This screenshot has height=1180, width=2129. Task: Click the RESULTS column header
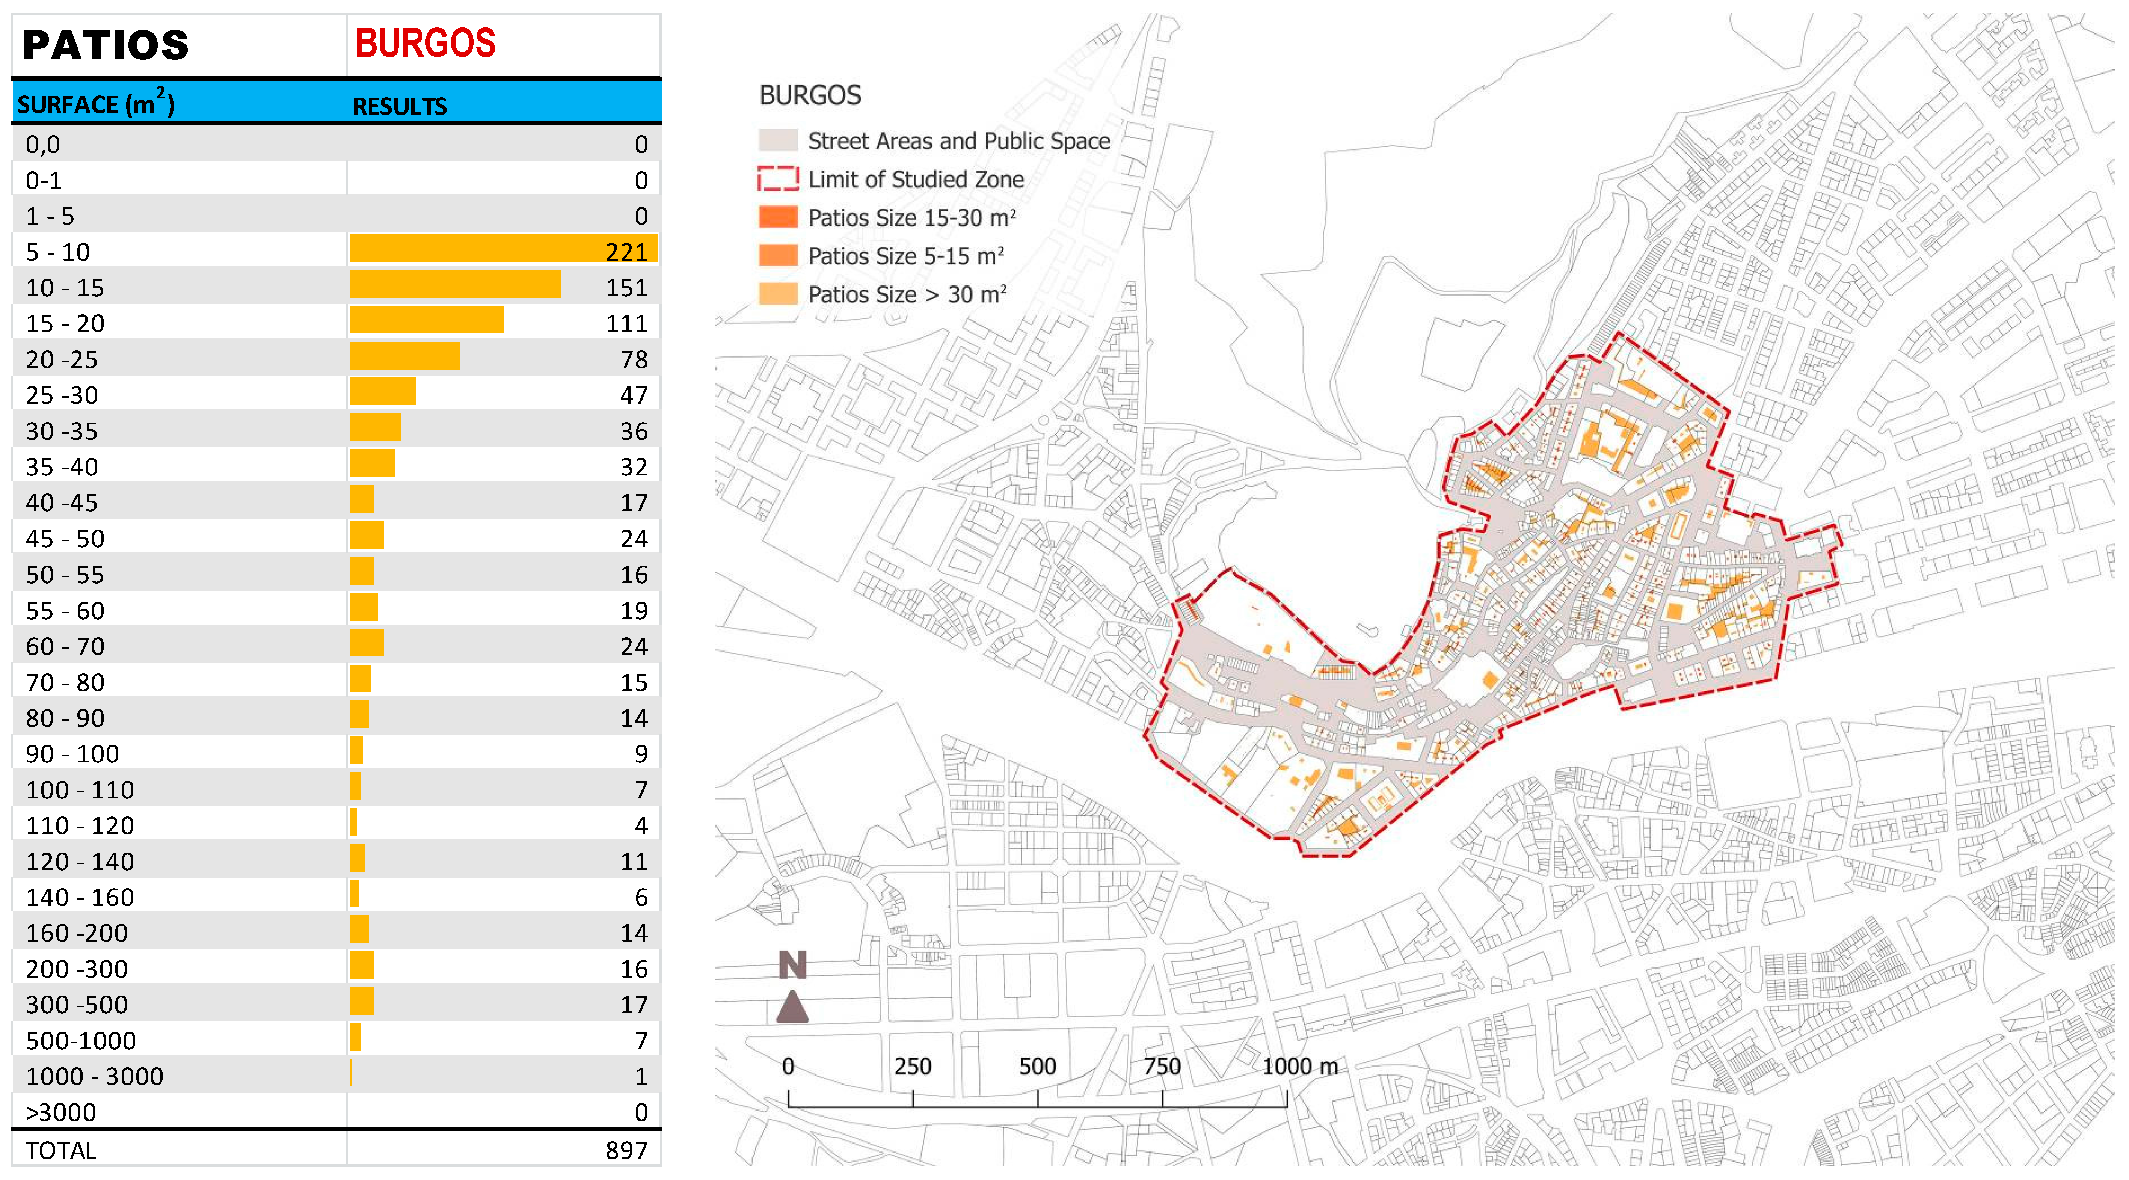point(399,107)
